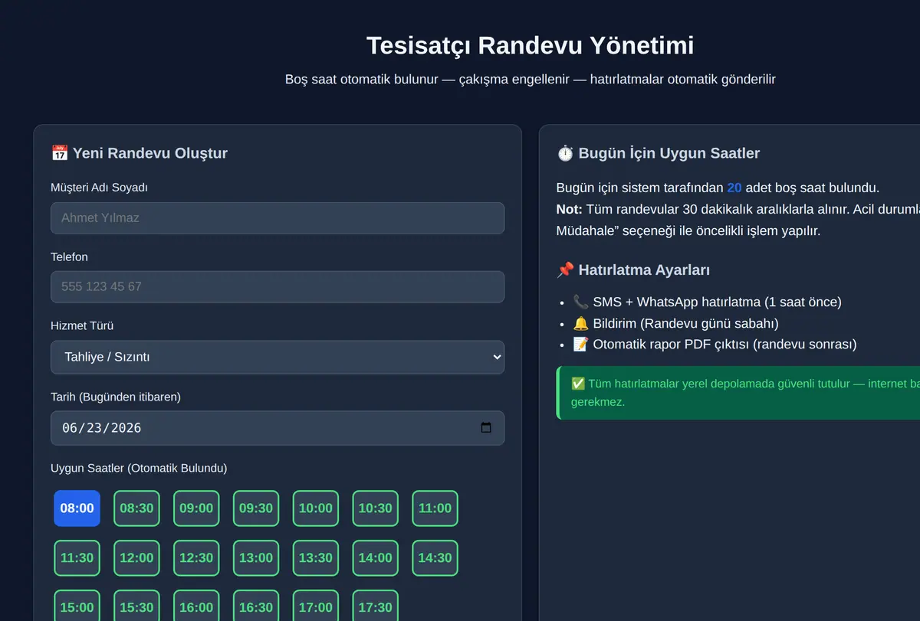Pick the 11:30 time slot
The width and height of the screenshot is (920, 621).
point(77,558)
